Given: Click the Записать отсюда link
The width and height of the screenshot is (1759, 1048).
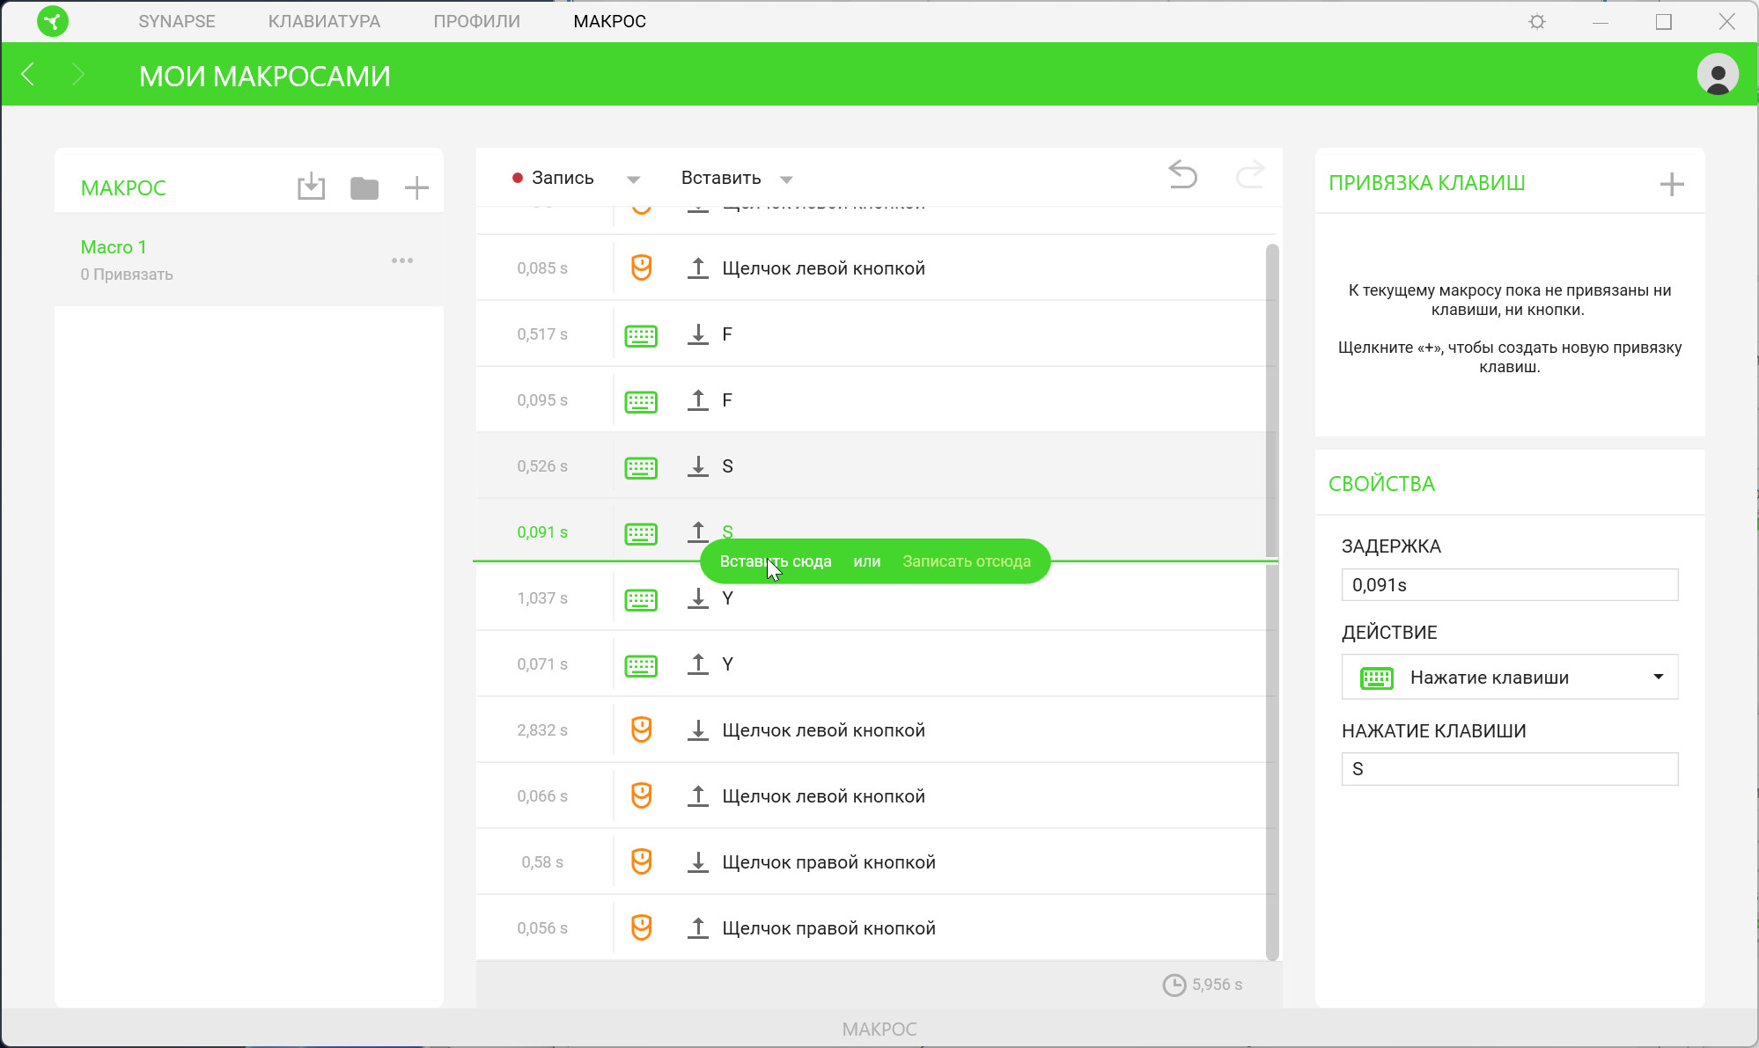Looking at the screenshot, I should pyautogui.click(x=966, y=561).
